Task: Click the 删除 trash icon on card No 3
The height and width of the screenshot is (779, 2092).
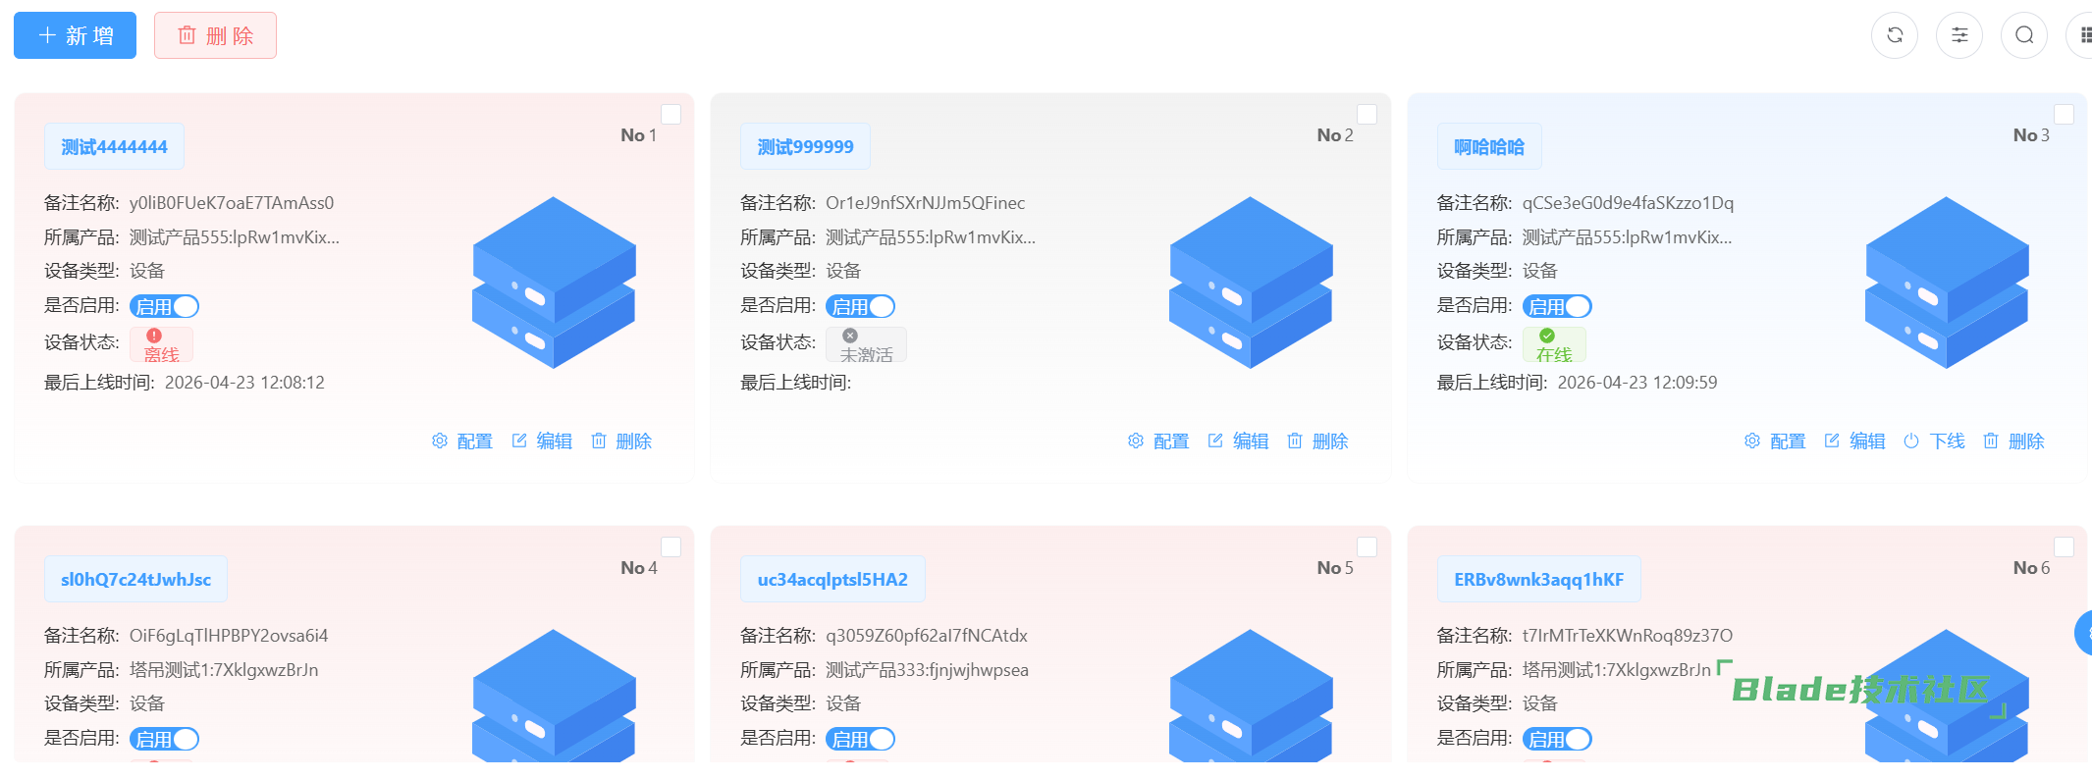Action: tap(1991, 441)
